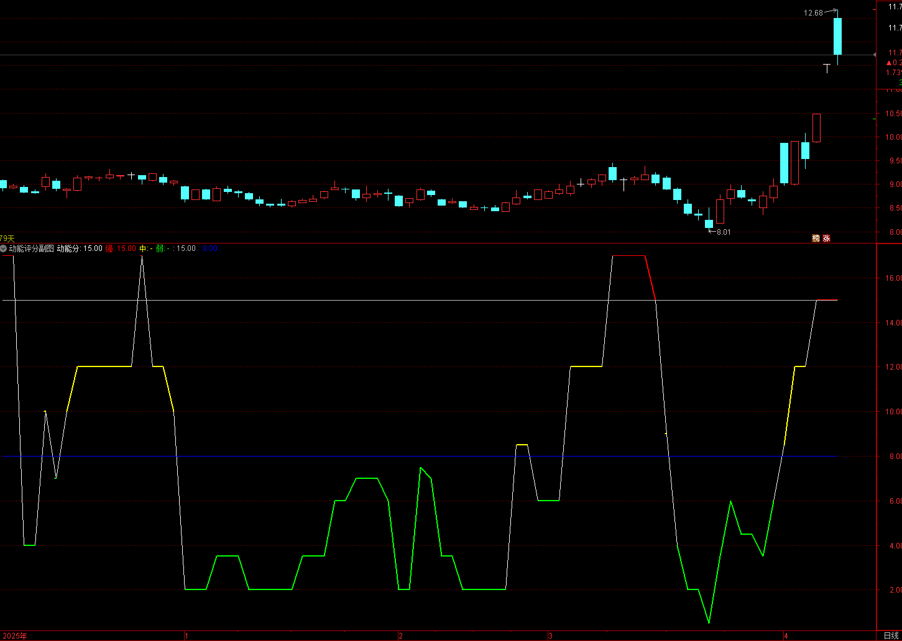902x641 pixels.
Task: Click month 2 marker on time axis
Action: click(x=401, y=636)
